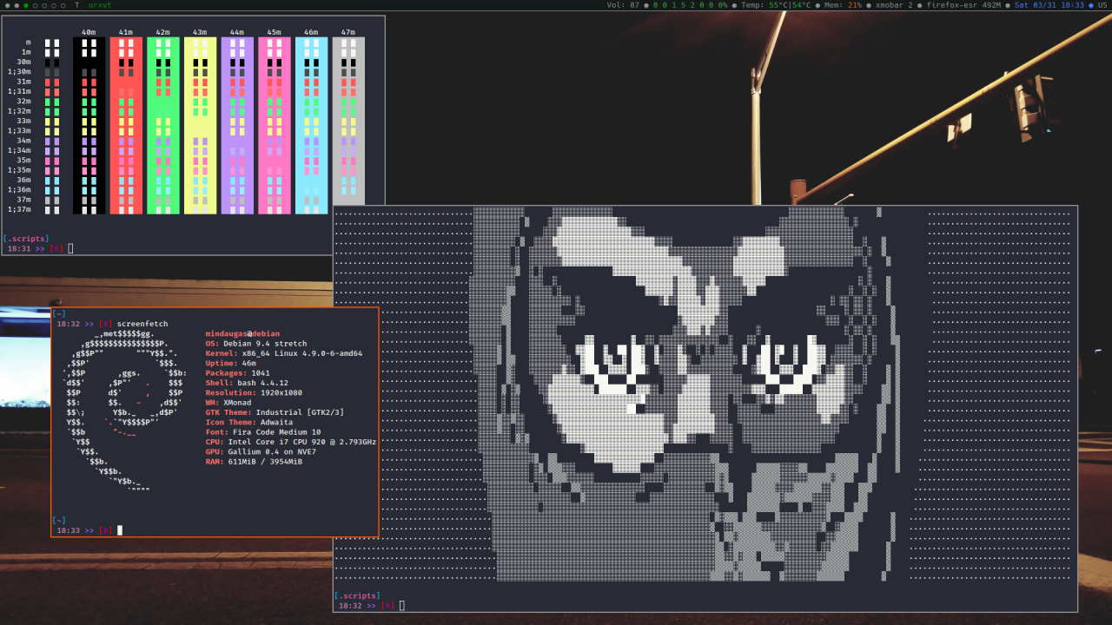Switch to the first workspace dot

click(x=7, y=5)
